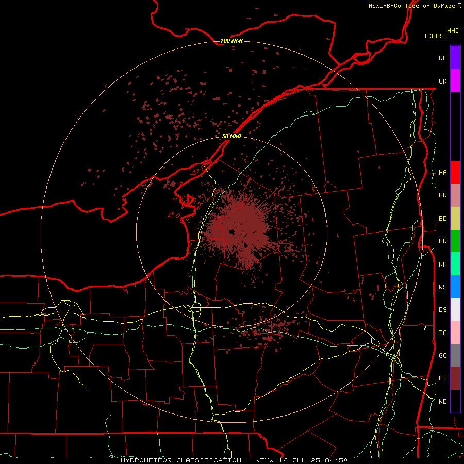Click the ND legend label

[x=443, y=402]
